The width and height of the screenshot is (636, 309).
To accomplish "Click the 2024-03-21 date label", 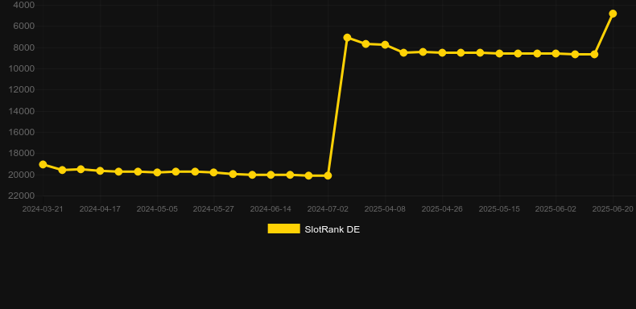I will tap(43, 209).
